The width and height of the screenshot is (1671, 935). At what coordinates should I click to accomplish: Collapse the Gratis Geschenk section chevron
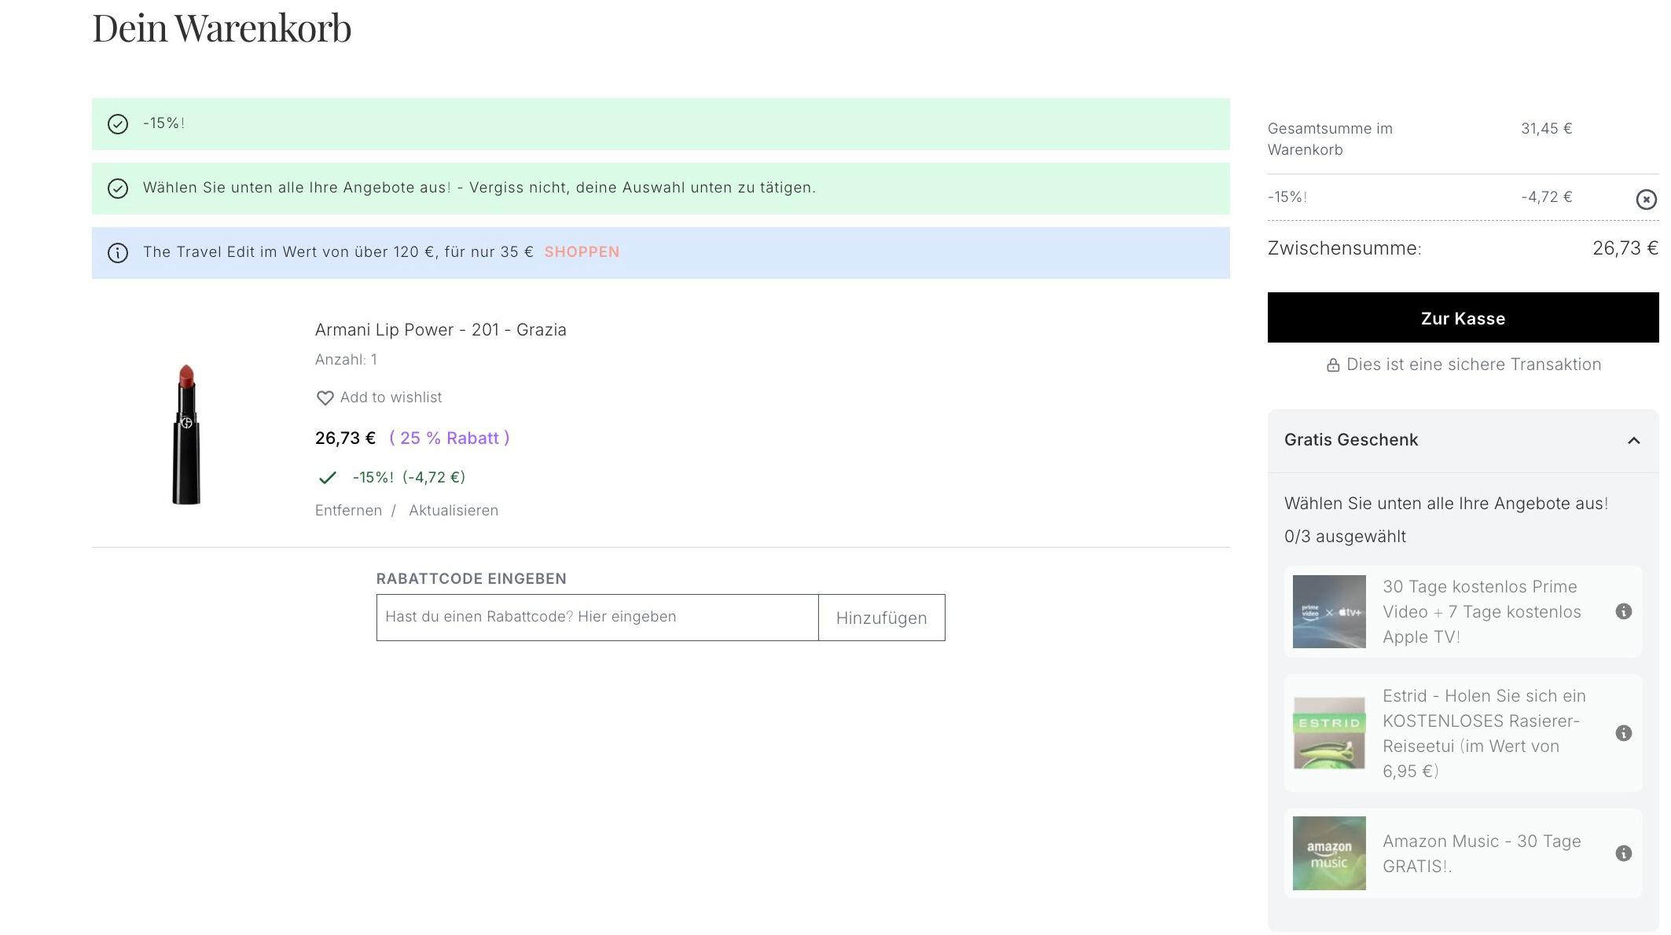tap(1633, 441)
